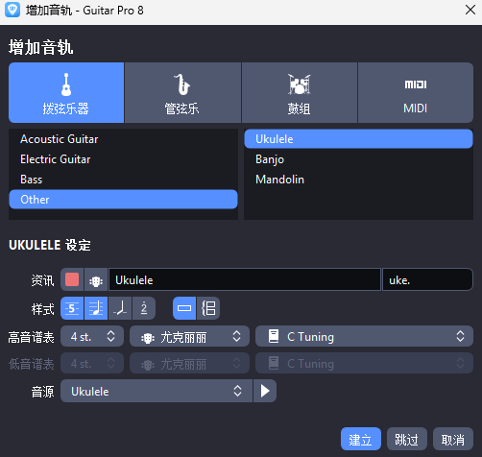Image resolution: width=482 pixels, height=457 pixels.
Task: Open the 音源 Ukulele sound dropdown
Action: point(157,391)
